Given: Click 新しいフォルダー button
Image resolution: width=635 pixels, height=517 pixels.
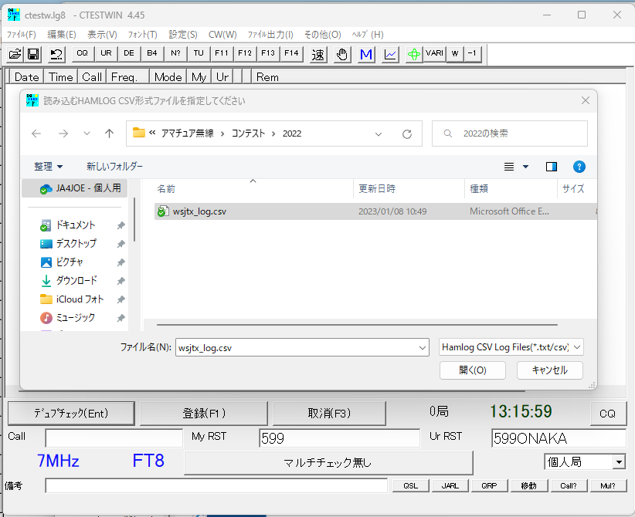Looking at the screenshot, I should (x=114, y=166).
